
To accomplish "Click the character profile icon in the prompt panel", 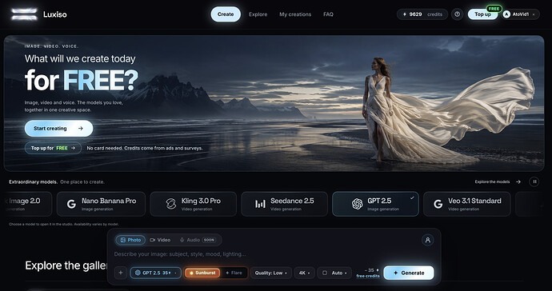I will point(428,240).
